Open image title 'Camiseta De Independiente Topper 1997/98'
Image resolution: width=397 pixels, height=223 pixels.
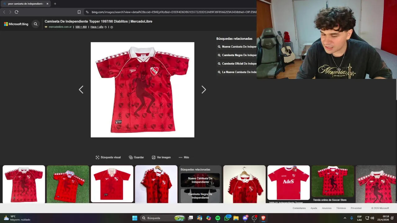(98, 21)
